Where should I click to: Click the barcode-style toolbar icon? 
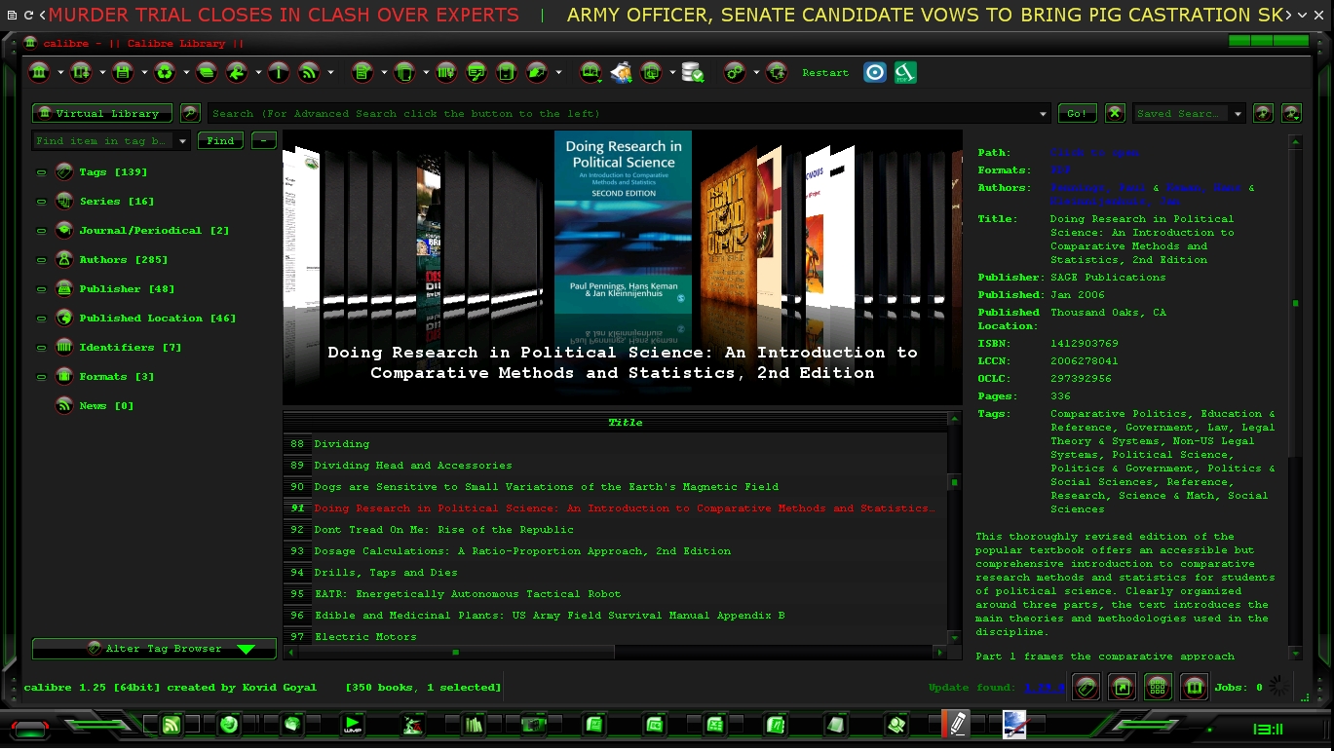(x=446, y=72)
